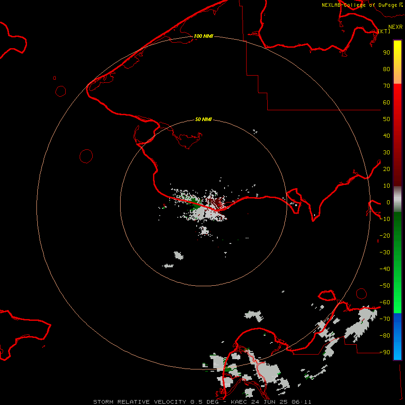Click the -30 value on the velocity scale
Screen dimensions: 405x405
(x=385, y=252)
